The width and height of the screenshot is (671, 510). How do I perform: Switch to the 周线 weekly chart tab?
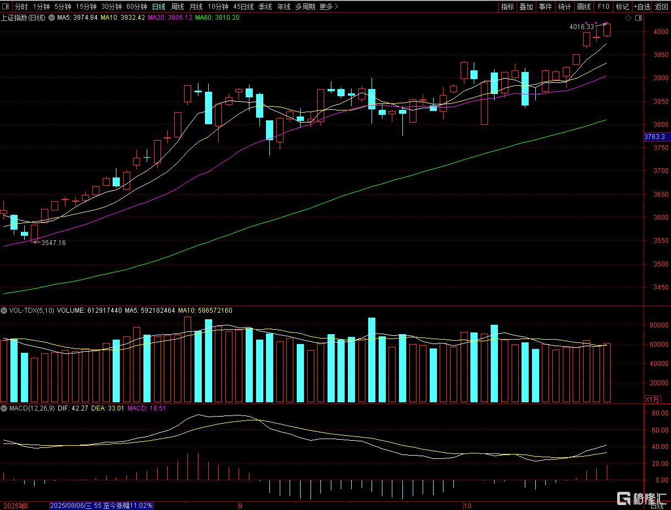(178, 7)
